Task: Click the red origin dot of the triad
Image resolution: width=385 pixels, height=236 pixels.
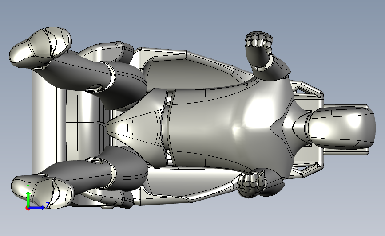Action: point(28,209)
